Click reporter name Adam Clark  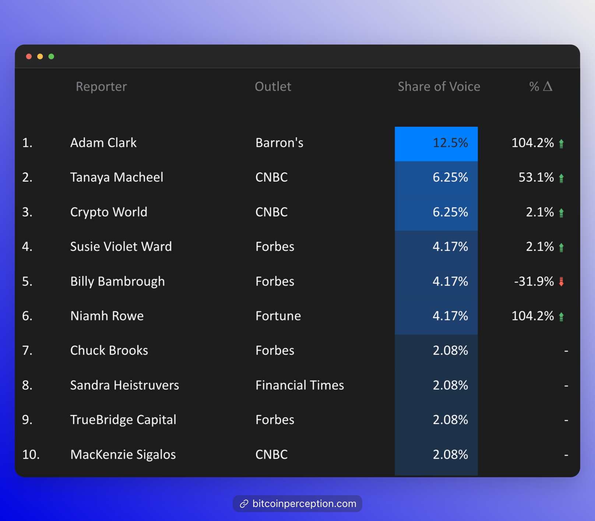point(103,143)
